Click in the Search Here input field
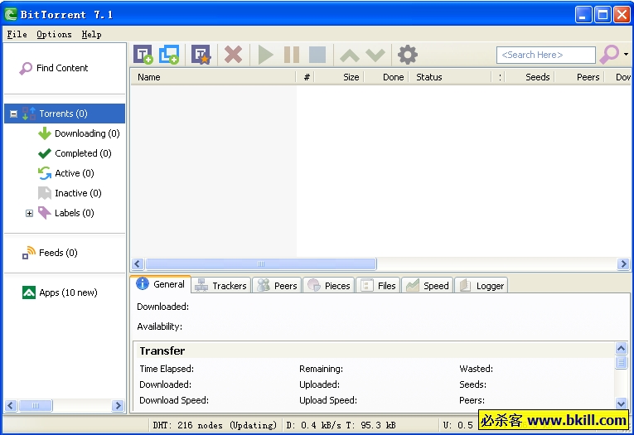The height and width of the screenshot is (435, 634). (x=545, y=55)
